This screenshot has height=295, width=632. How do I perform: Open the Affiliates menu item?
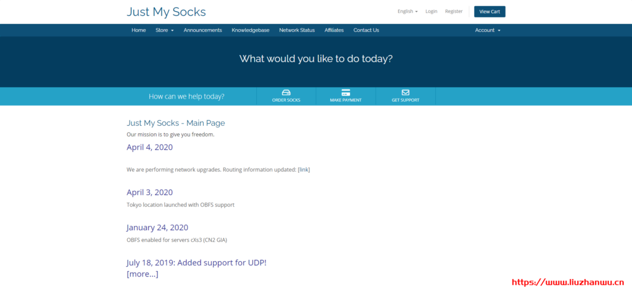pyautogui.click(x=334, y=30)
